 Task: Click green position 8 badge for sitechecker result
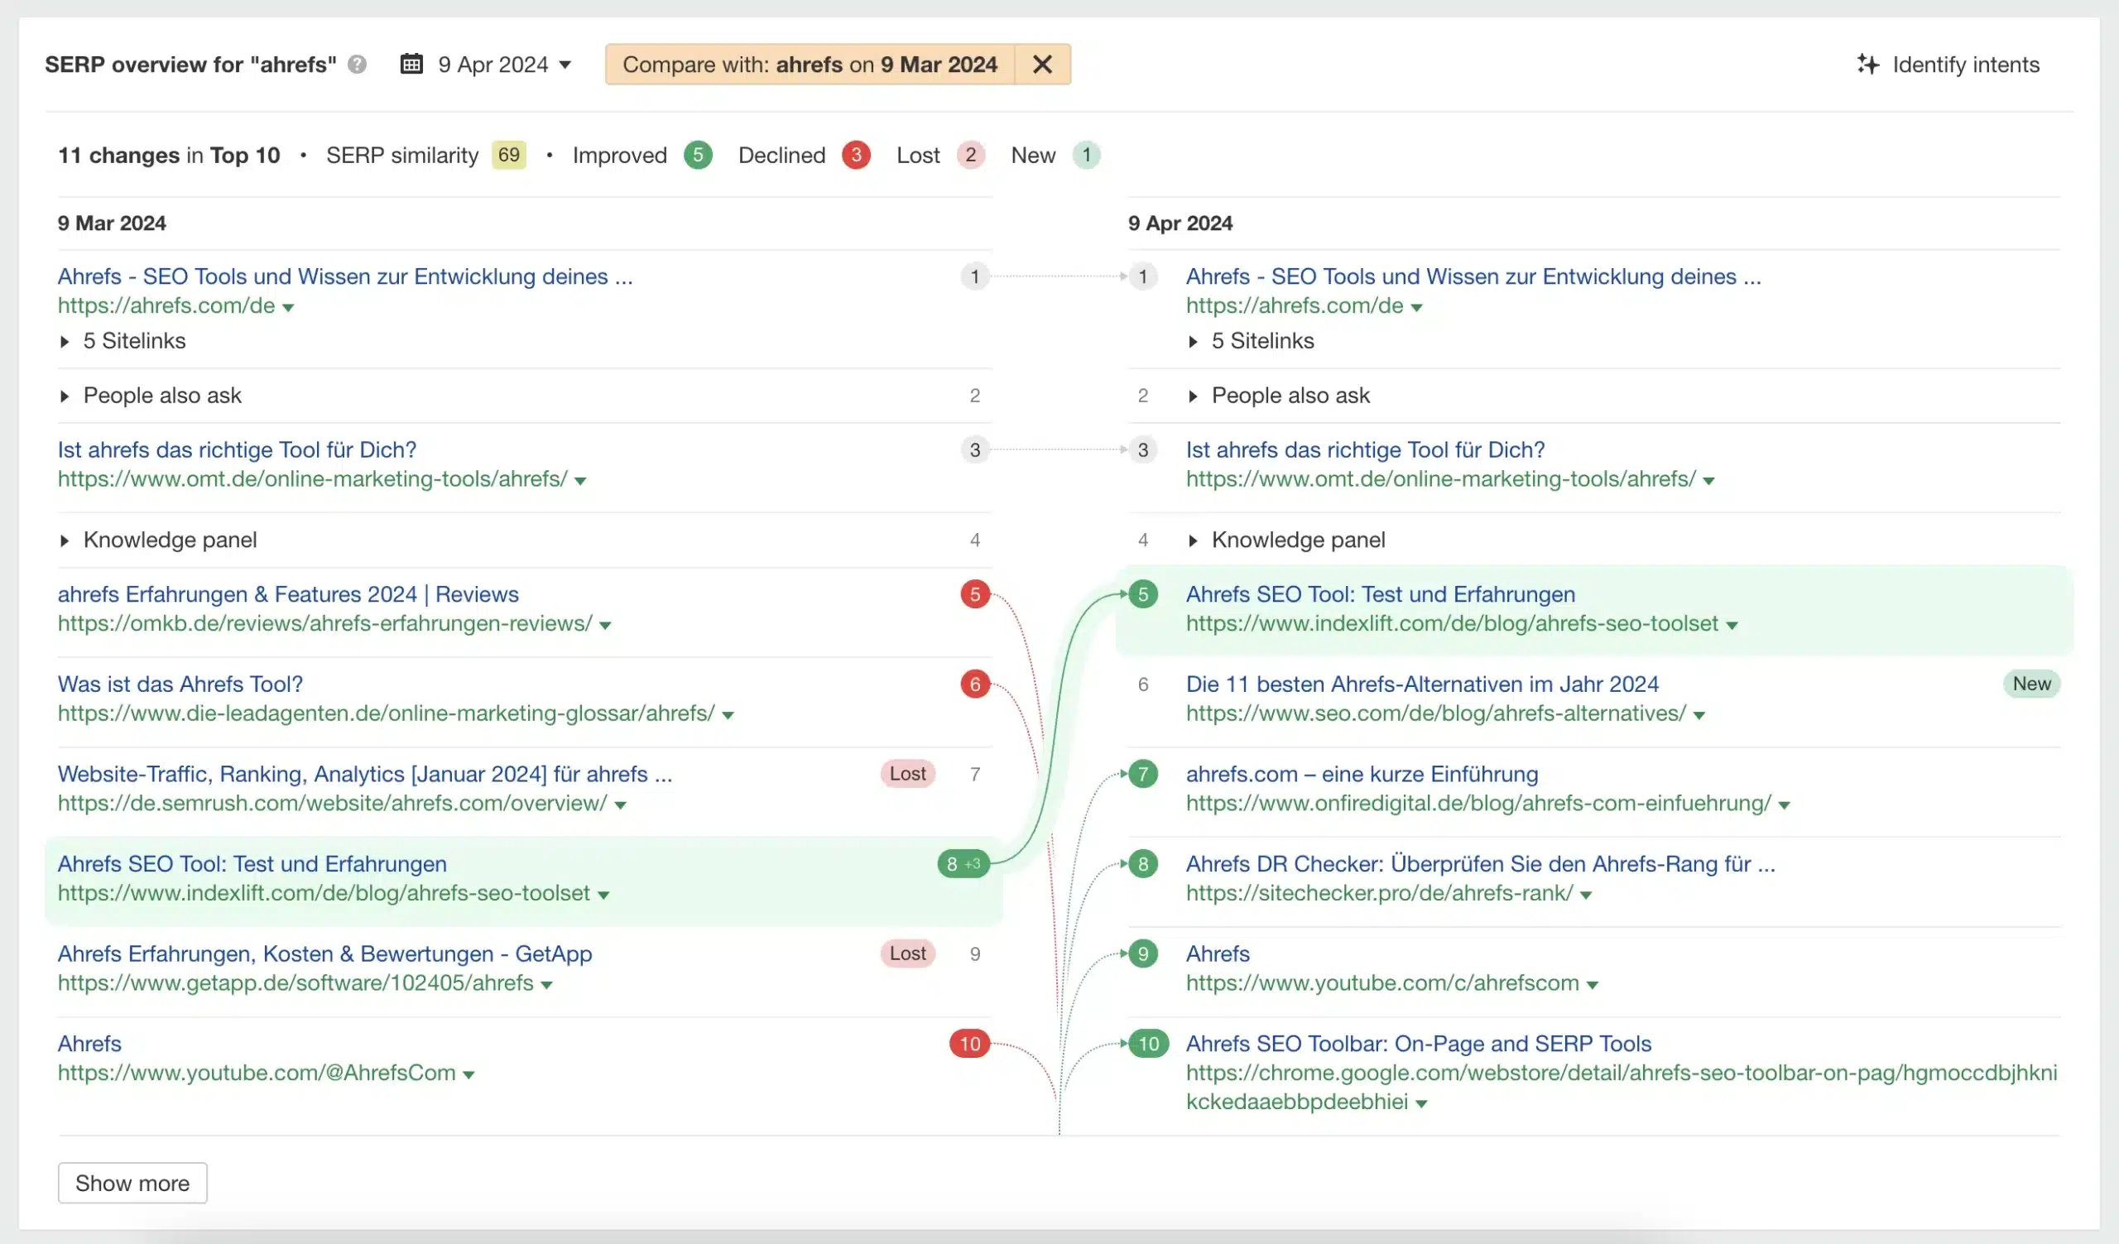[x=1144, y=864]
